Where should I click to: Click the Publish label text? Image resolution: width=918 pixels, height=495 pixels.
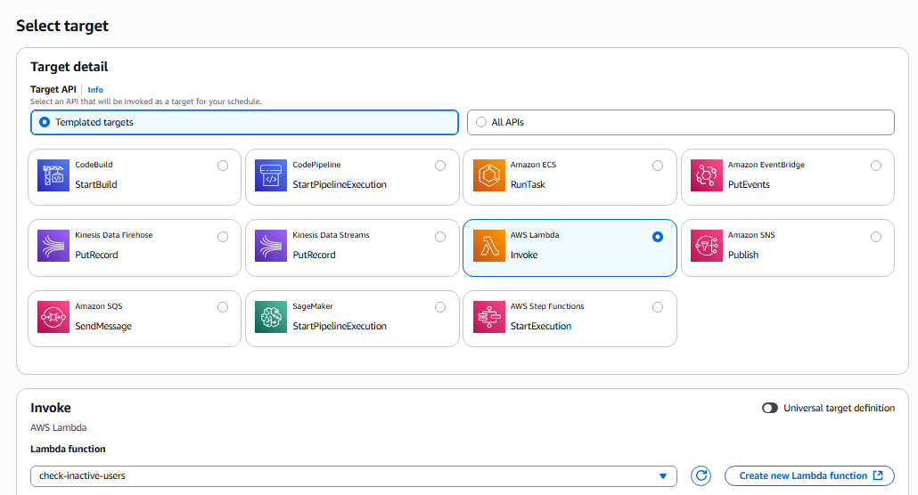click(x=743, y=255)
